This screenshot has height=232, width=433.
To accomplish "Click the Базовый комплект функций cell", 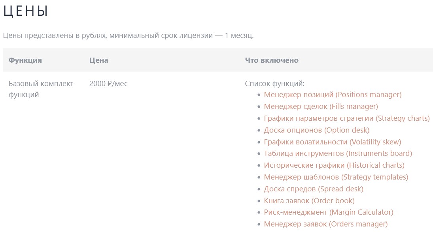I will 41,89.
